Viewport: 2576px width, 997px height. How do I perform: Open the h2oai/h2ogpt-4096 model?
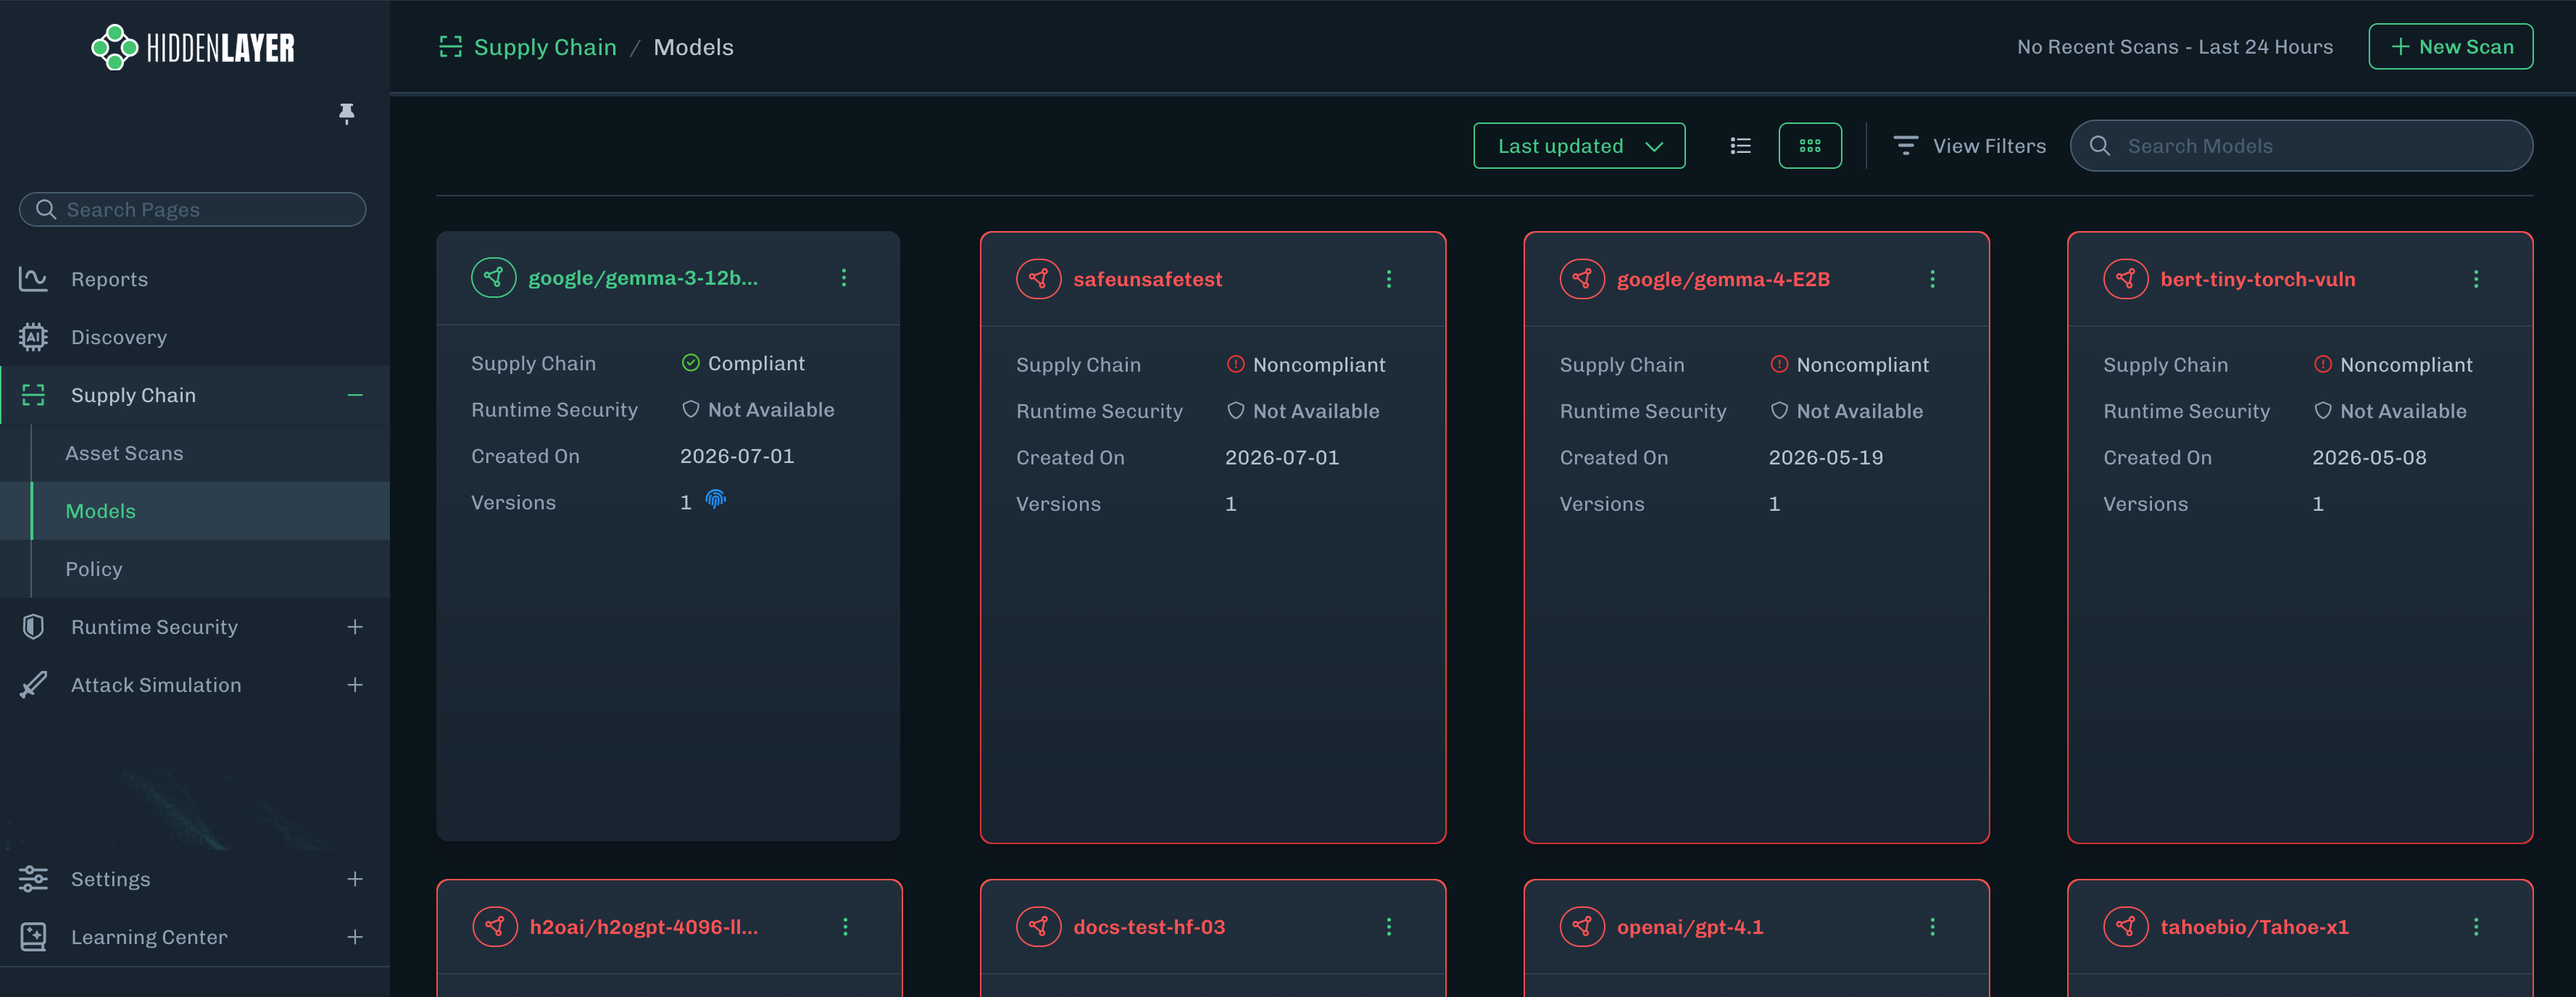[644, 927]
